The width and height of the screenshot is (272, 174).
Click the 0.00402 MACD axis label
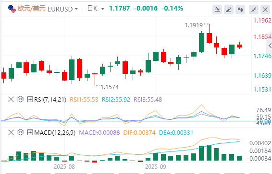coord(260,143)
